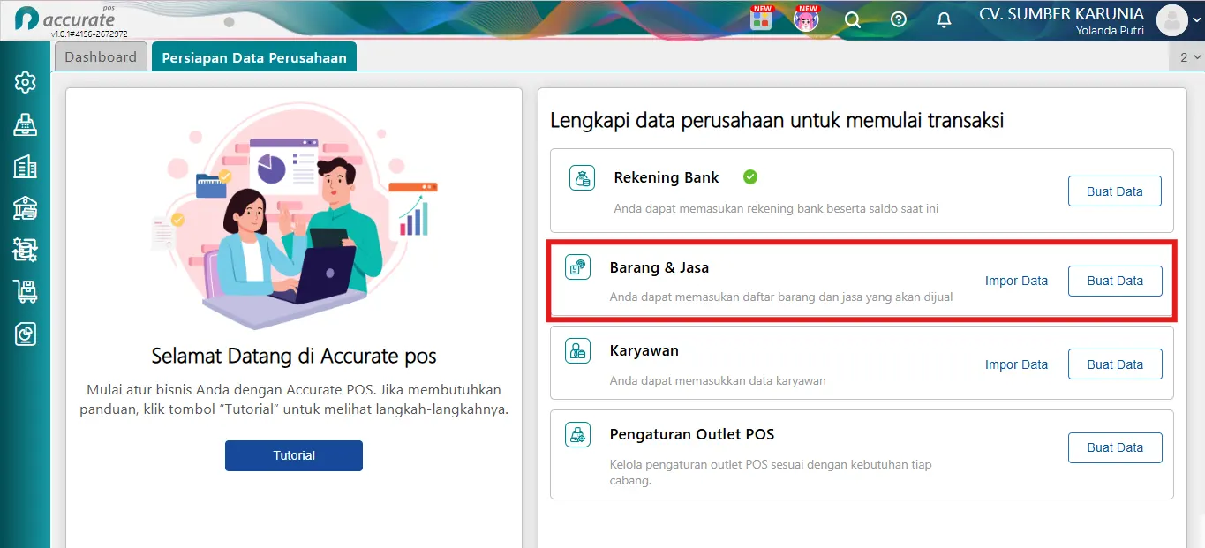Select the Persiapan Data Perusahaan tab
The width and height of the screenshot is (1205, 548).
tap(254, 57)
